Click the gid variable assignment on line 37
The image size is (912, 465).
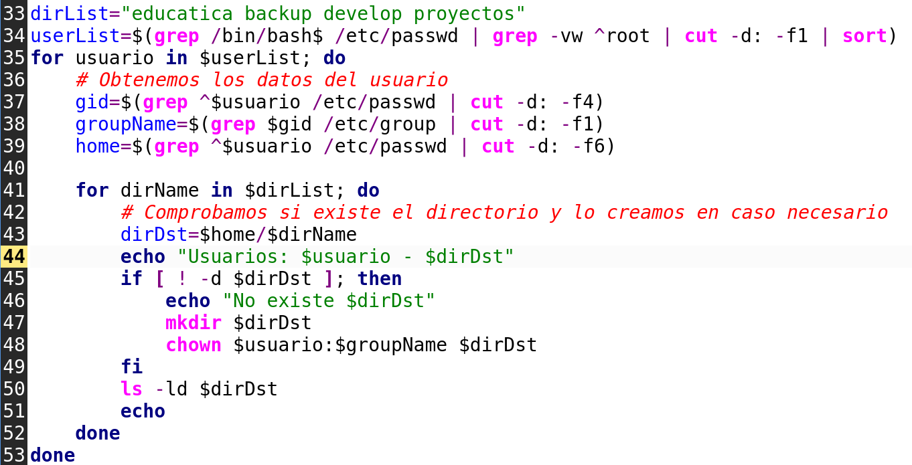[92, 102]
